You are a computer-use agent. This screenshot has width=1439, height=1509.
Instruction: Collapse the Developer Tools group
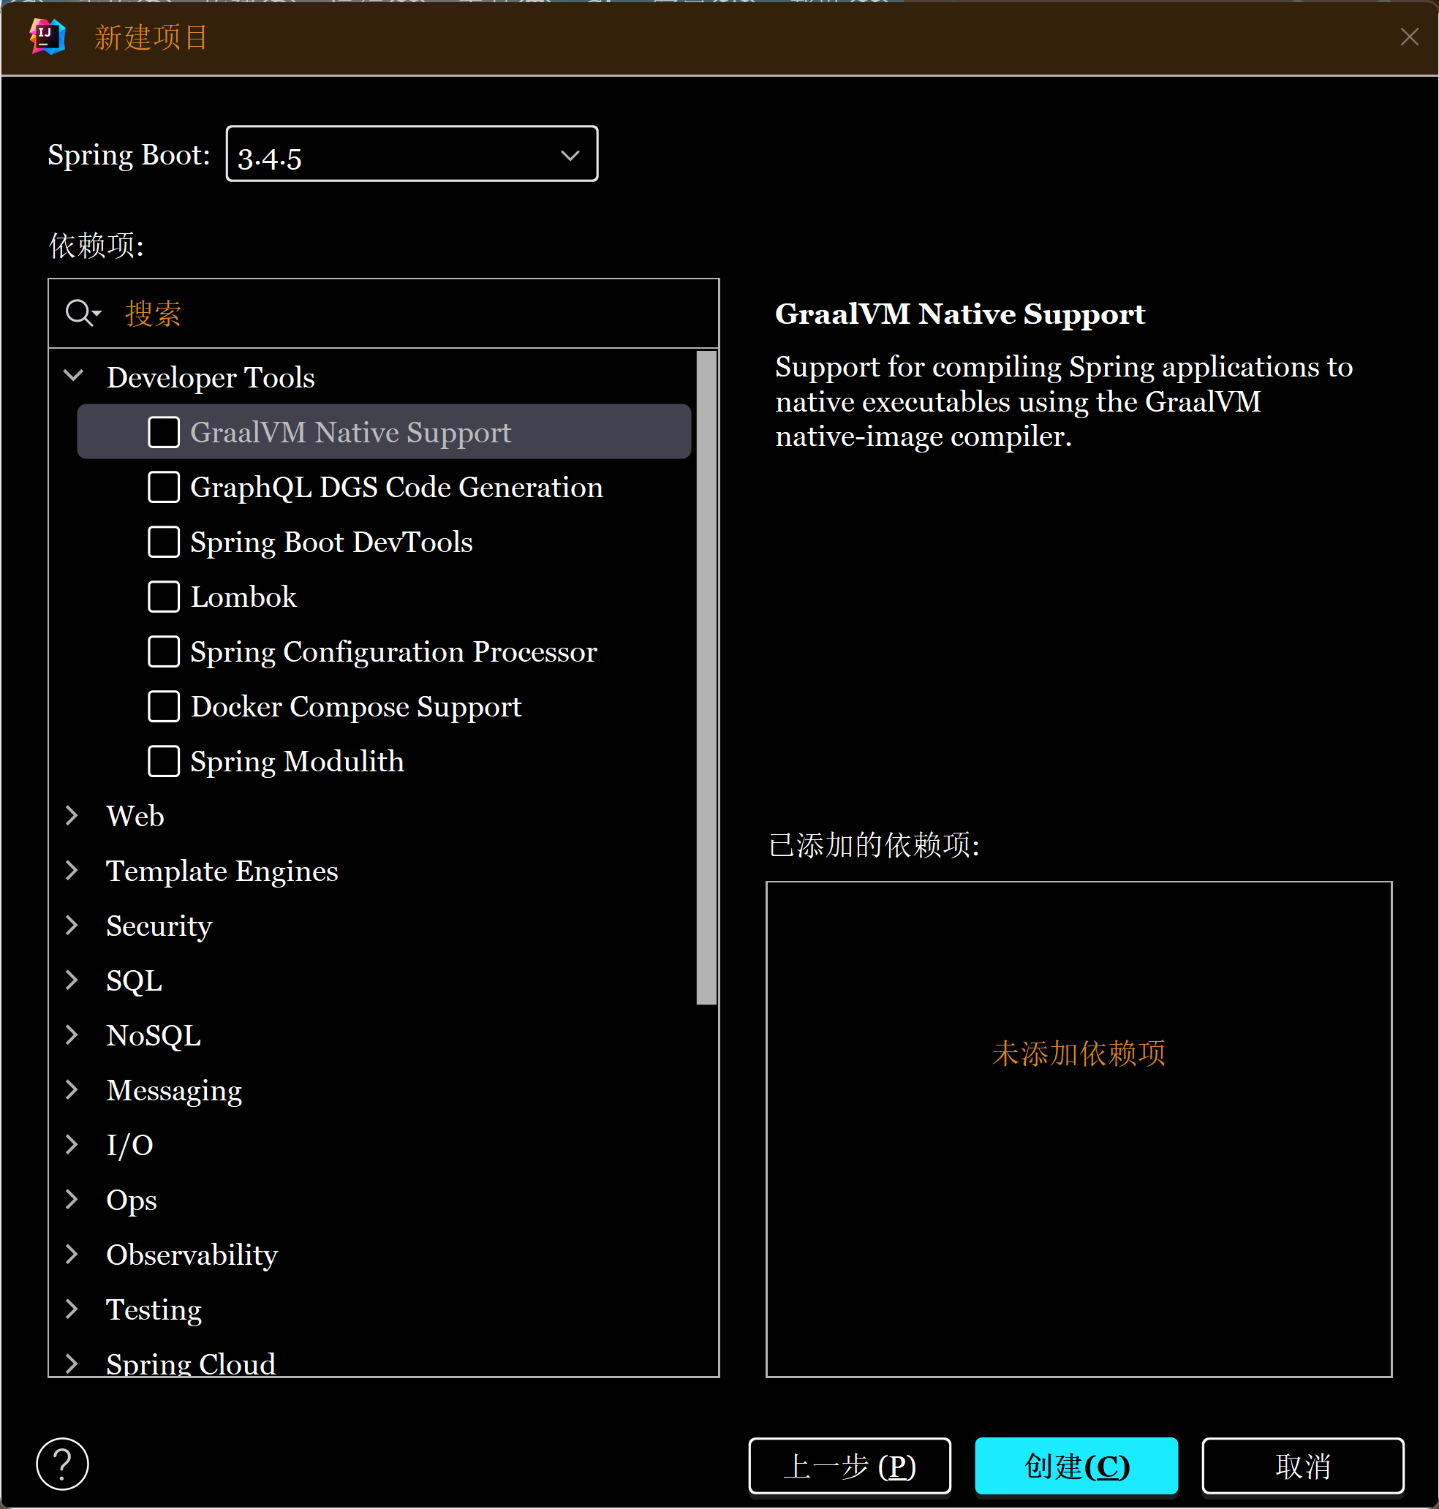74,377
